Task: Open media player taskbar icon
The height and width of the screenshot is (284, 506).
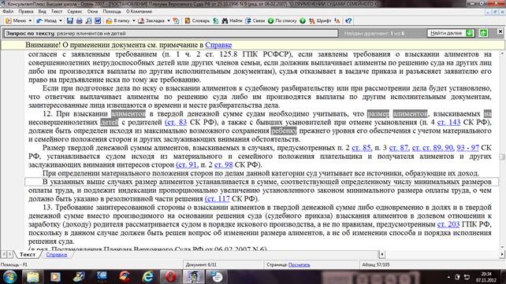Action: pyautogui.click(x=55, y=277)
